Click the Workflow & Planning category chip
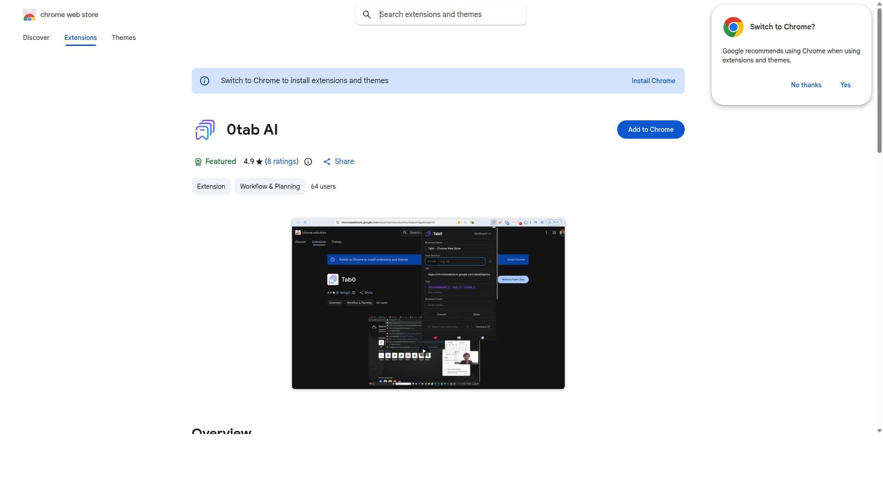The height and width of the screenshot is (496, 883). (x=270, y=186)
